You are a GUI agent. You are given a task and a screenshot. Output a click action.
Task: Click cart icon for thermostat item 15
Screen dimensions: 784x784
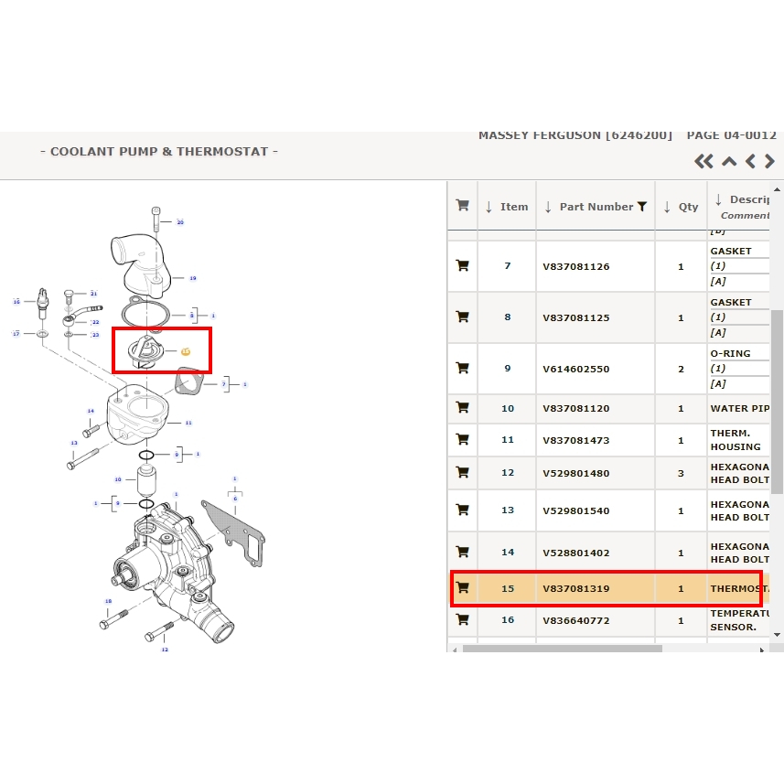462,588
